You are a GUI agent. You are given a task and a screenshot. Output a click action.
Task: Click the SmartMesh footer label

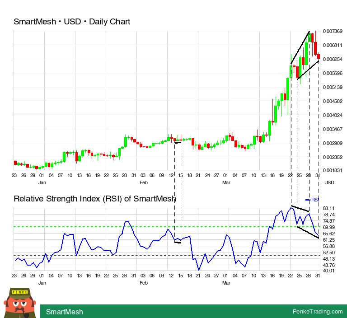coord(65,312)
